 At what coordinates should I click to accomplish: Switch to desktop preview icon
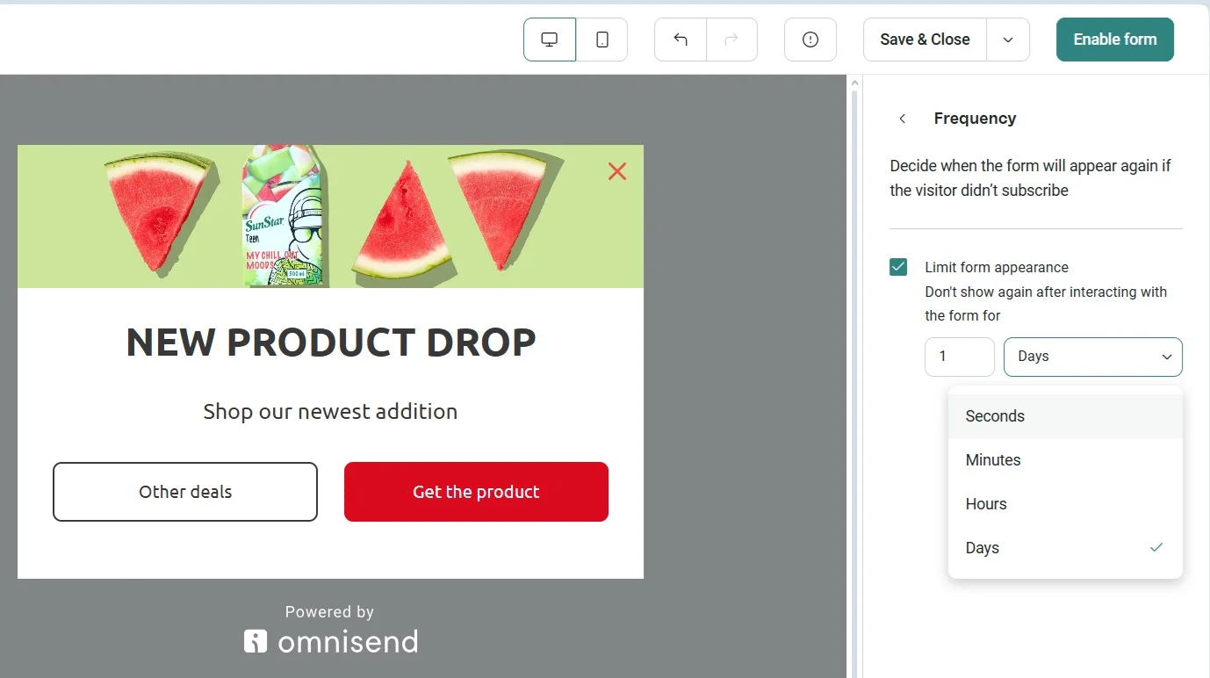(550, 40)
